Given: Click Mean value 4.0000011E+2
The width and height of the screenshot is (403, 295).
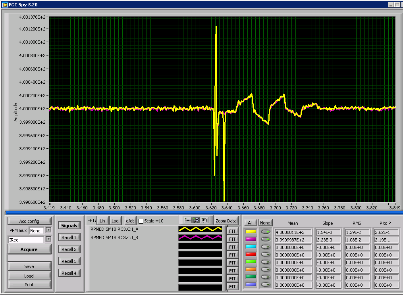Looking at the screenshot, I should tap(293, 232).
